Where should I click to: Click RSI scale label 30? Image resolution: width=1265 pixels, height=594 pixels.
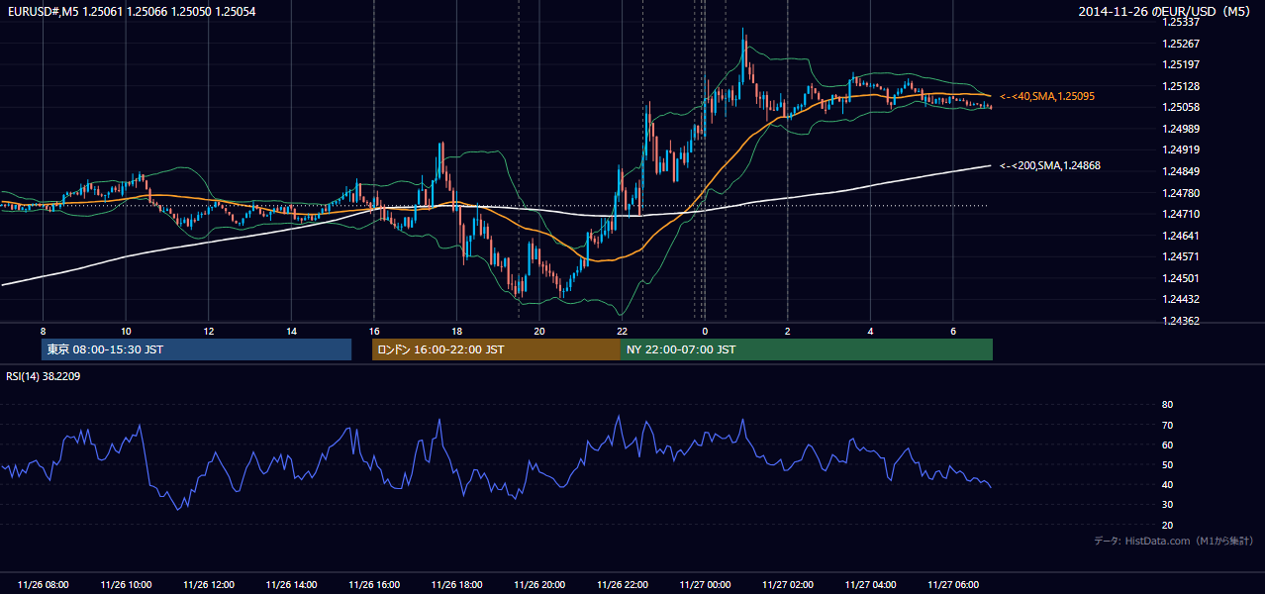tap(1167, 505)
